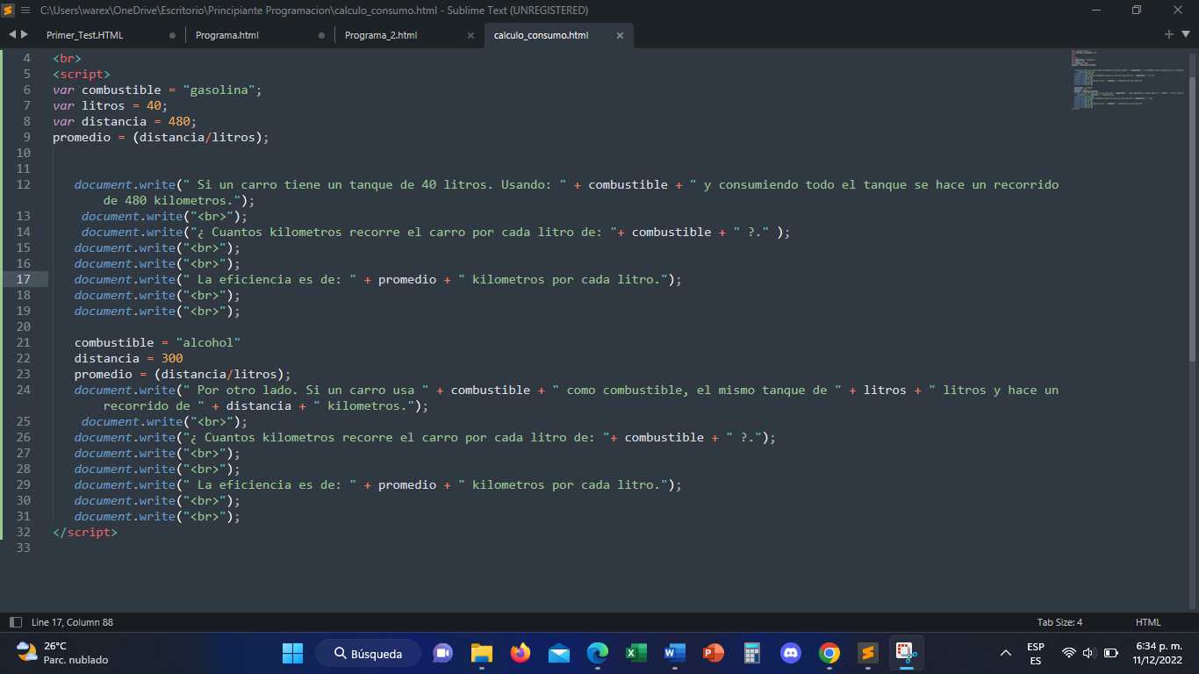Open the HTML syntax selector

point(1148,622)
